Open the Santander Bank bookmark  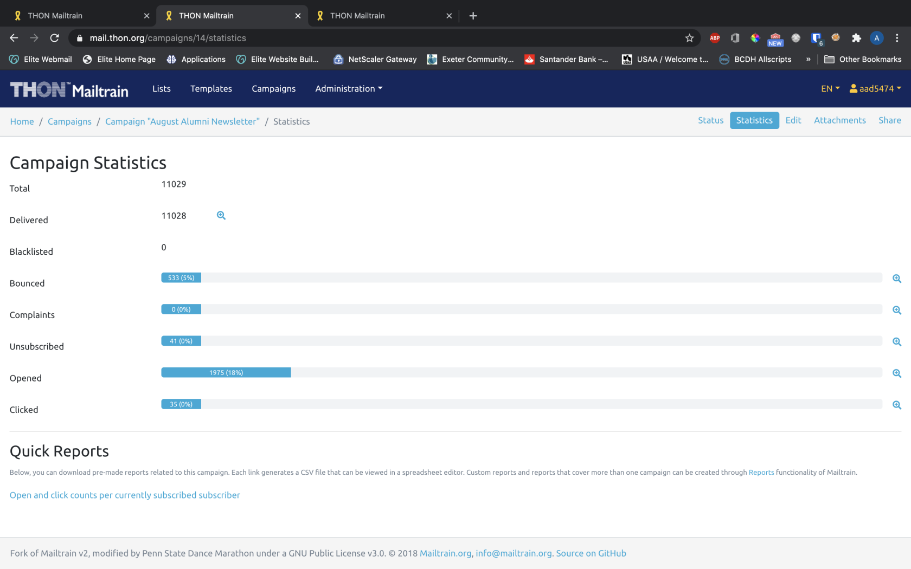567,59
